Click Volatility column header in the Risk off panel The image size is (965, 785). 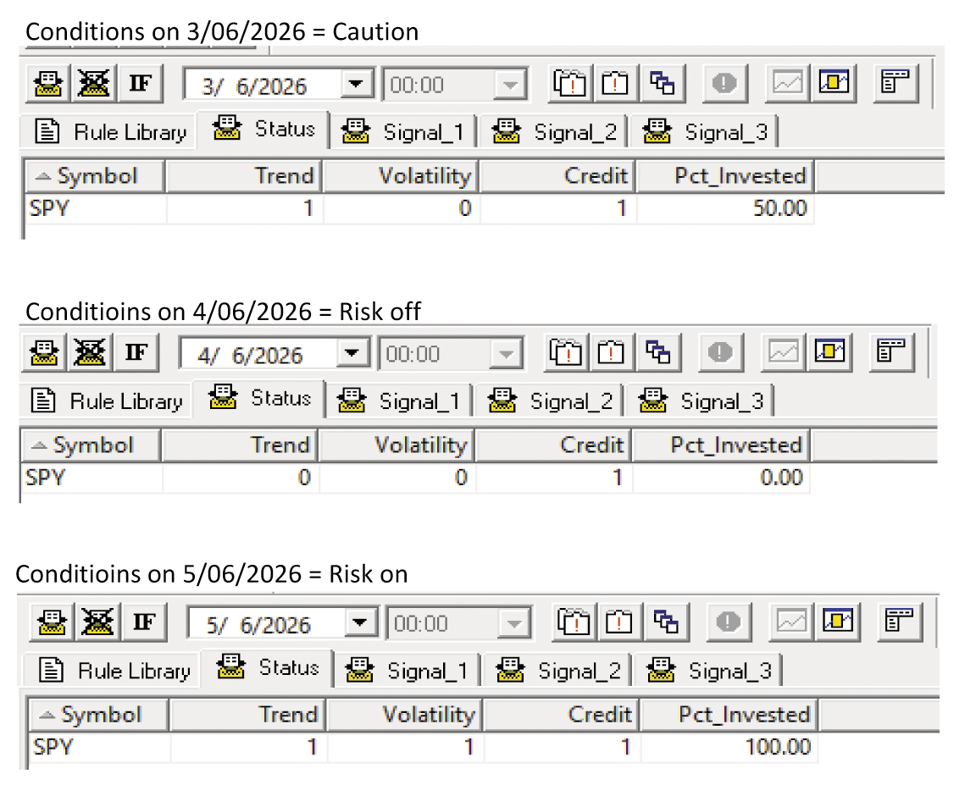coord(397,445)
